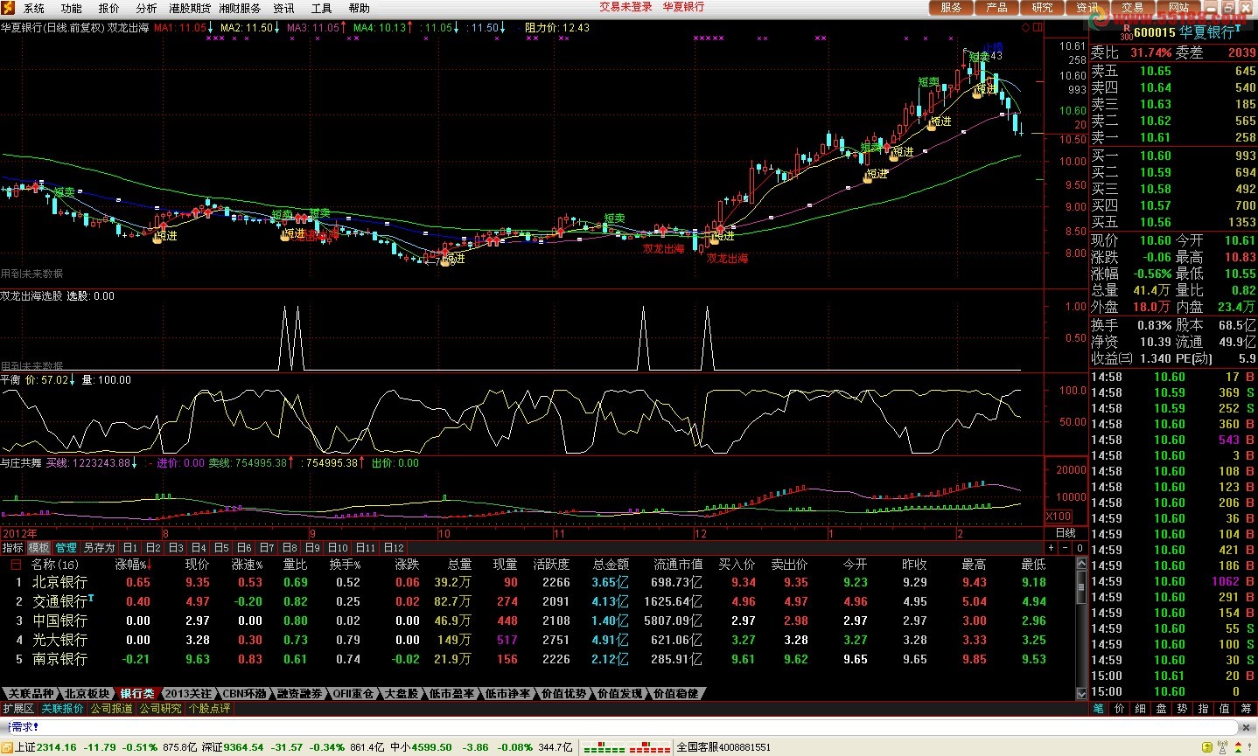Click the 交易 button in the top bar
Screen dimensions: 1258x756
click(x=1133, y=7)
